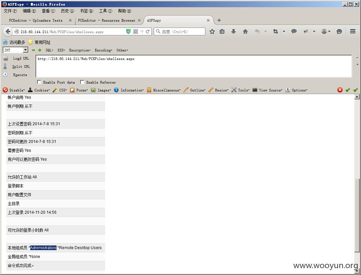Open the 查看 menu
The width and height of the screenshot is (361, 275).
click(x=48, y=11)
